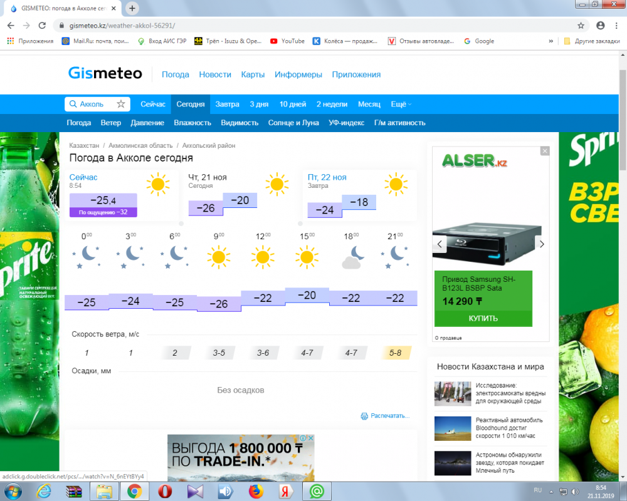This screenshot has height=501, width=627.
Task: Open the Аккольский район breadcrumb link
Action: (209, 145)
